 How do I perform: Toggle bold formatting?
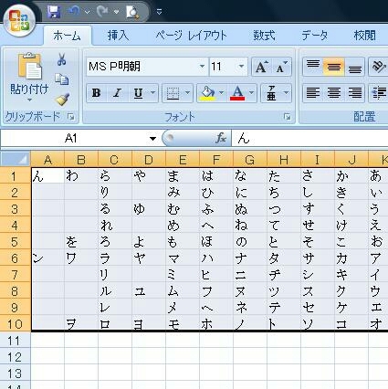[x=96, y=93]
